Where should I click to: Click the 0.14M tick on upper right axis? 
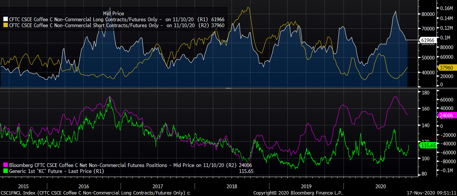point(446,18)
